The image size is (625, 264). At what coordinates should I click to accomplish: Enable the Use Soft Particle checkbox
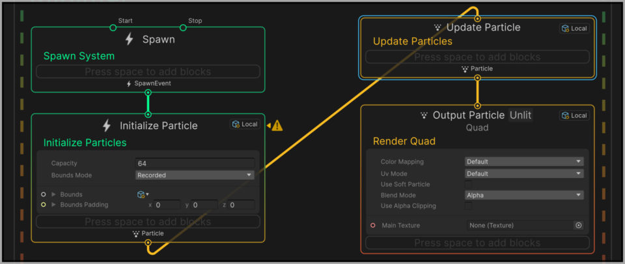[x=468, y=184]
